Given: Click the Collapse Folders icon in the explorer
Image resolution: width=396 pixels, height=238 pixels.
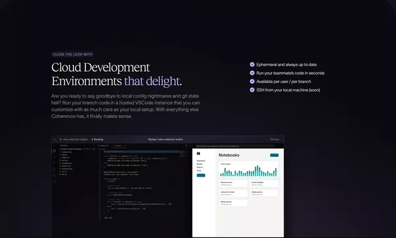Looking at the screenshot, I should pyautogui.click(x=94, y=149).
